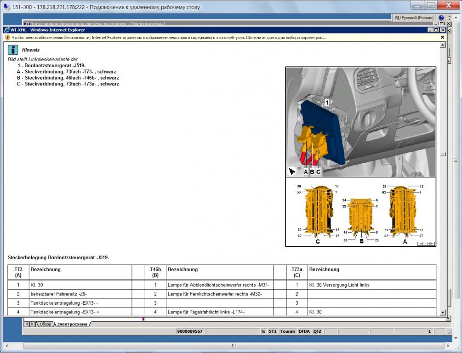This screenshot has height=353, width=462.
Task: Click the page scrollbar up arrow
Action: 443,45
